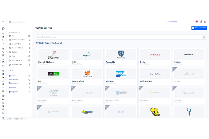Click the crown icon next to Premium
Screen dimensions: 209x139
pos(29,83)
